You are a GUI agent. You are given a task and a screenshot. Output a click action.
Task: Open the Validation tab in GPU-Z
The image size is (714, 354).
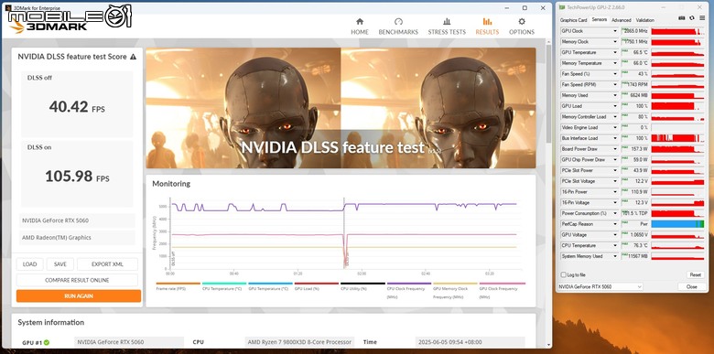tap(644, 20)
